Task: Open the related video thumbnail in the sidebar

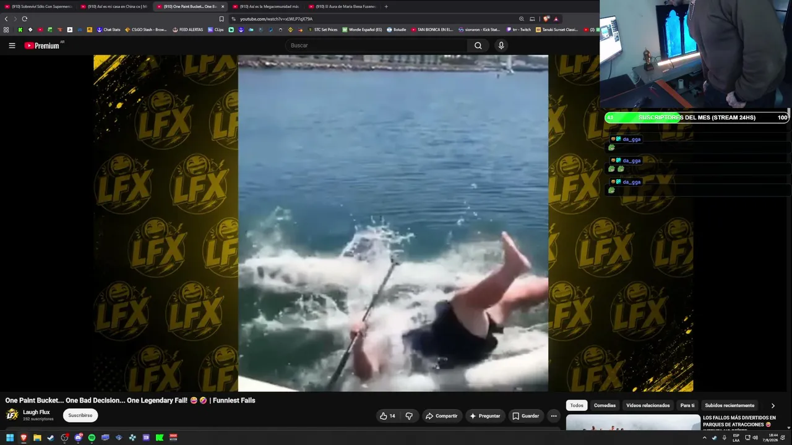Action: [x=633, y=423]
